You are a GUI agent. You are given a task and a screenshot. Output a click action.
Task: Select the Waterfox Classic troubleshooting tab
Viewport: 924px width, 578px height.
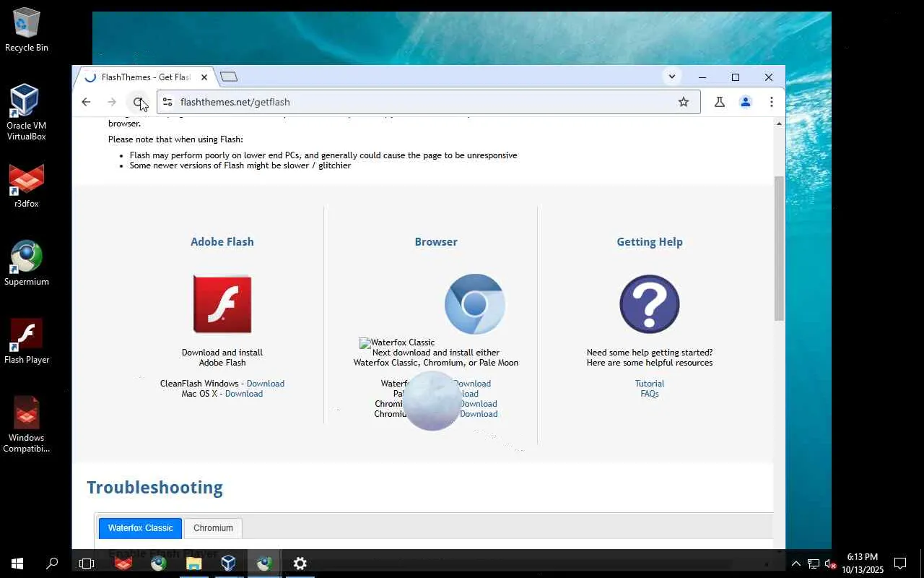click(140, 528)
